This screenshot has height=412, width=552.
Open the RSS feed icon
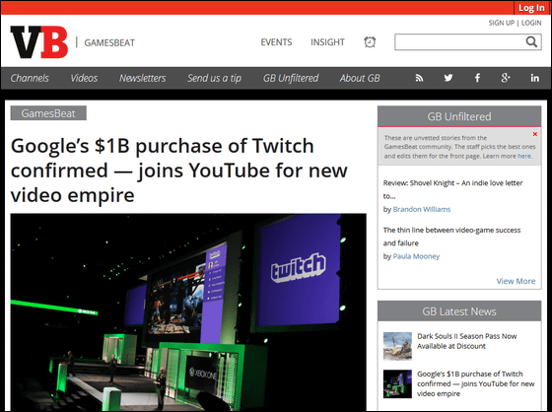pos(419,78)
